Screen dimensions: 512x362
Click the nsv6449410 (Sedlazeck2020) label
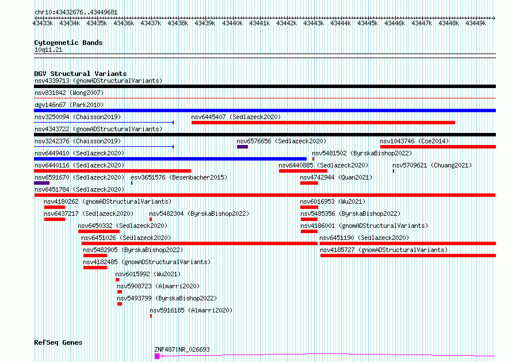79,153
